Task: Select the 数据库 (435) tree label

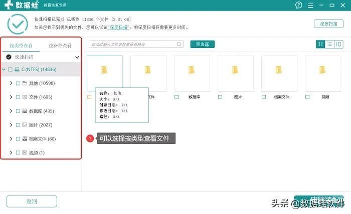Action: (x=42, y=111)
